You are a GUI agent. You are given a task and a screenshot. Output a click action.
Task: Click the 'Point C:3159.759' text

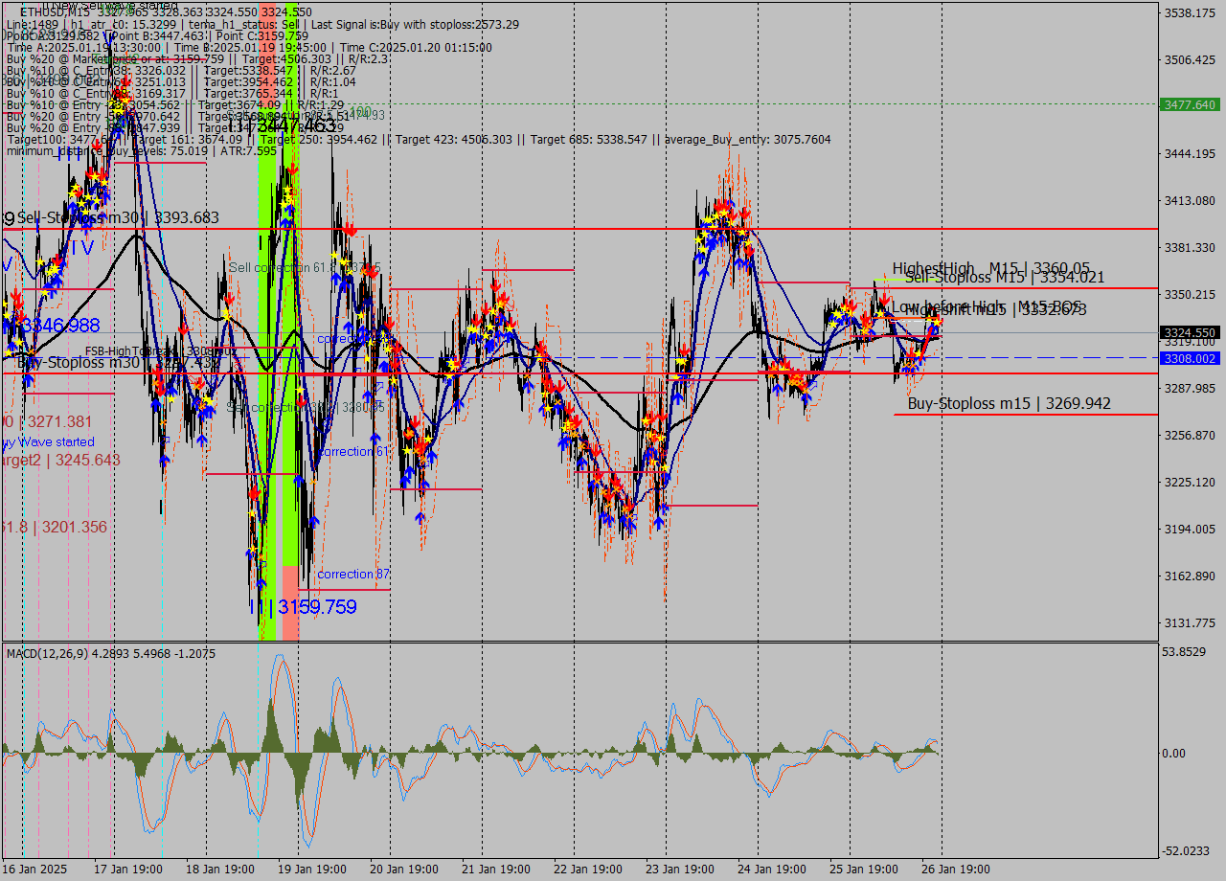(x=262, y=35)
